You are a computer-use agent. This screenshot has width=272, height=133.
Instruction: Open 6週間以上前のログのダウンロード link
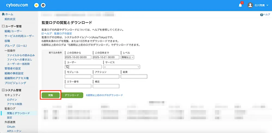[x=104, y=95]
